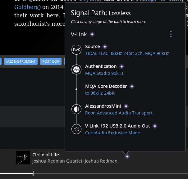Click the AlessandrosMini RAAT transport icon
Image resolution: width=188 pixels, height=179 pixels.
pos(76,109)
